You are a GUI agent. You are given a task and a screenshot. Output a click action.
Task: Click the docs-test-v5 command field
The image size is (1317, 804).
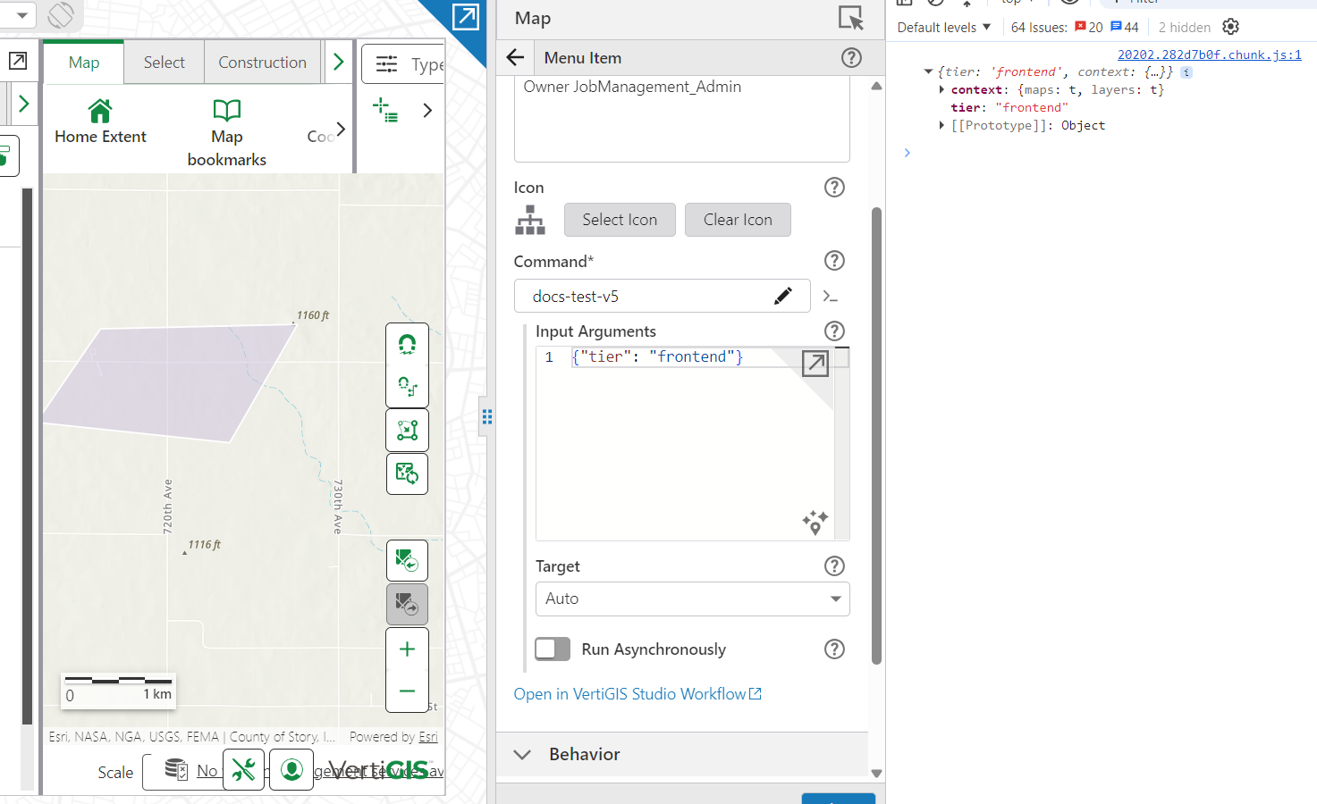click(663, 297)
